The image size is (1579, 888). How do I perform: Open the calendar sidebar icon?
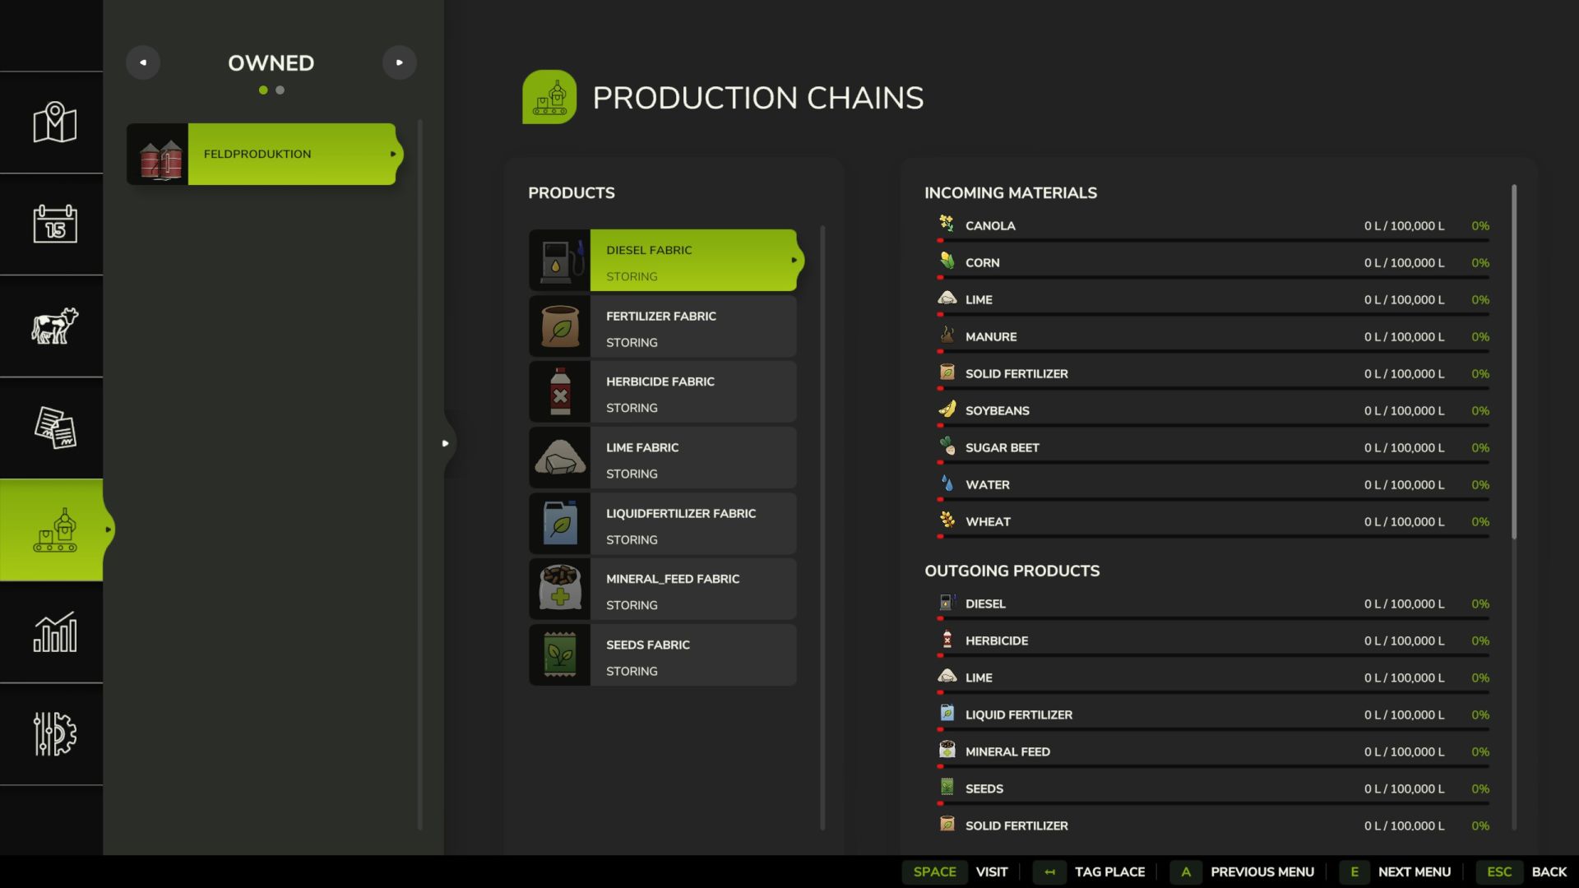[54, 224]
